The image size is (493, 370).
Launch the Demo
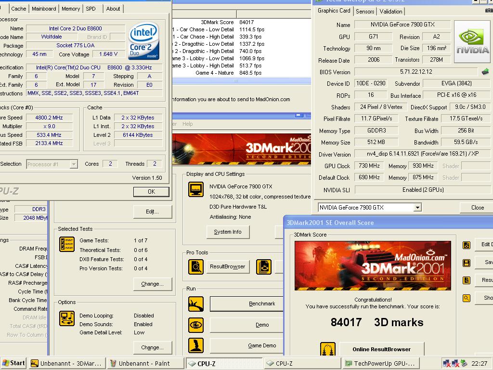(246, 325)
